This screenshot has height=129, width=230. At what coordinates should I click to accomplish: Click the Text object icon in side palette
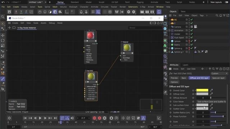(x=165, y=34)
